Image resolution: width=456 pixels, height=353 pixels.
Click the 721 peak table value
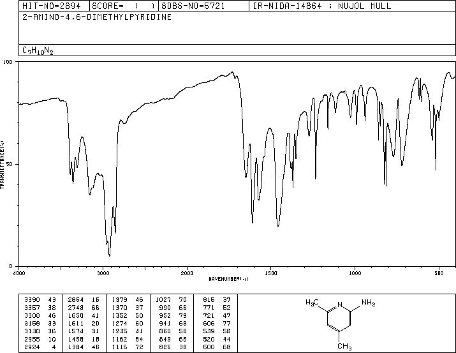(209, 315)
